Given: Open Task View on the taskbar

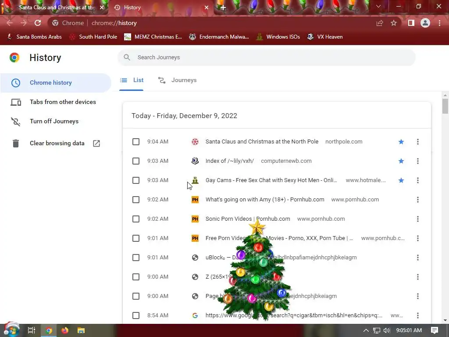Looking at the screenshot, I should [32, 330].
